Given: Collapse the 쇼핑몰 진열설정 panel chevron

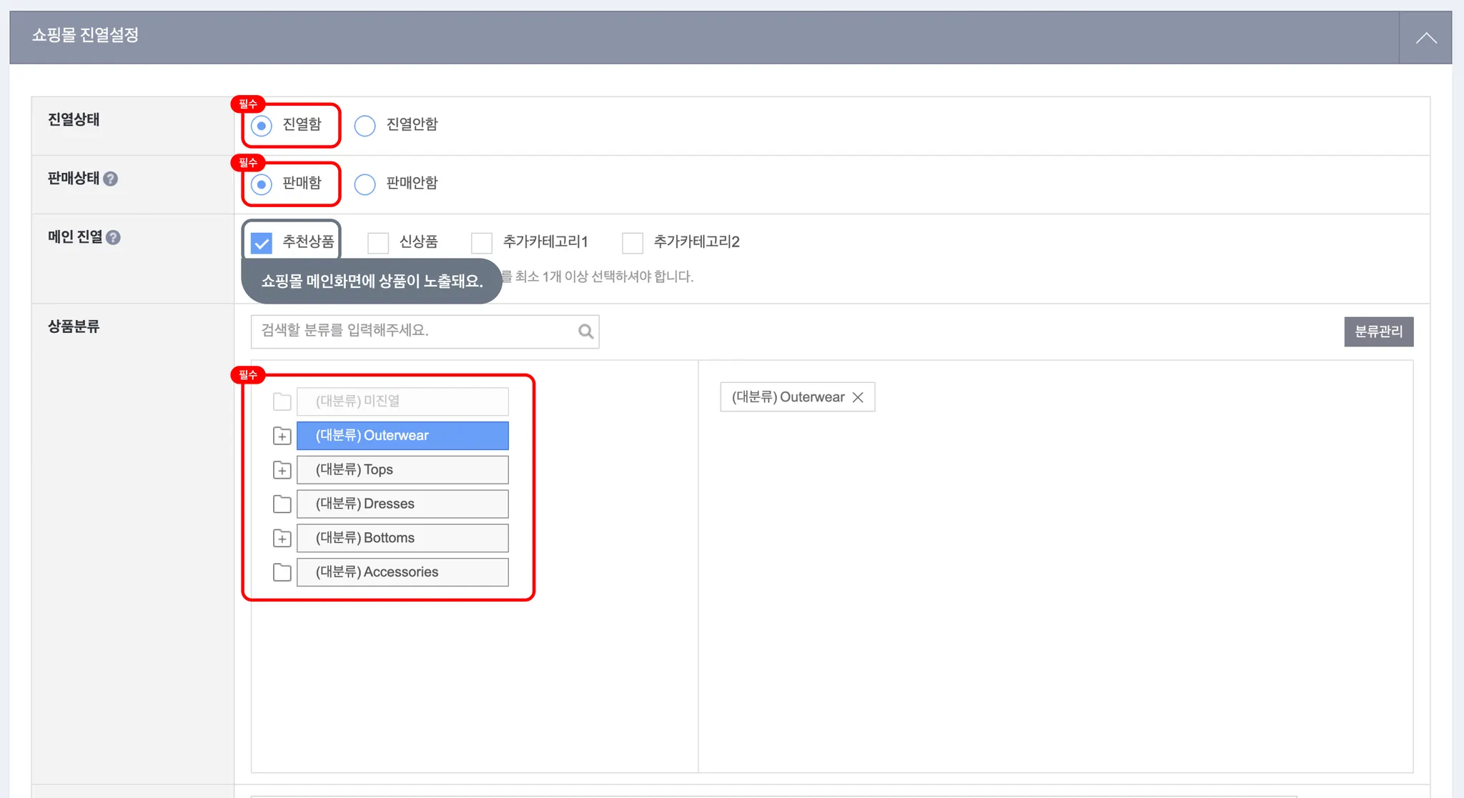Looking at the screenshot, I should pos(1425,38).
